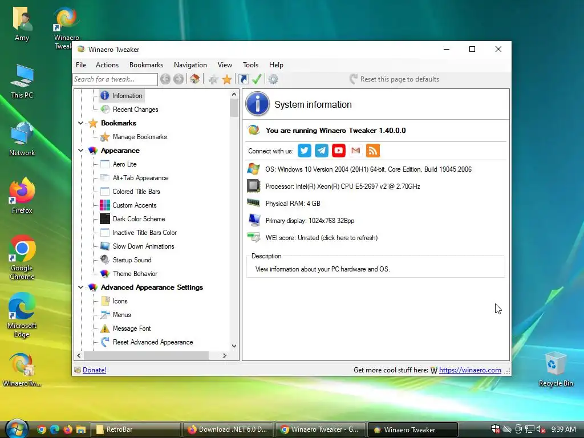Select Inactive Title Bars Color tweak
The image size is (584, 438).
point(144,233)
